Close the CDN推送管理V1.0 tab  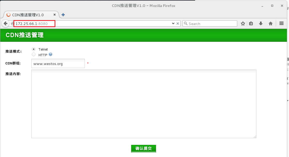(x=55, y=15)
